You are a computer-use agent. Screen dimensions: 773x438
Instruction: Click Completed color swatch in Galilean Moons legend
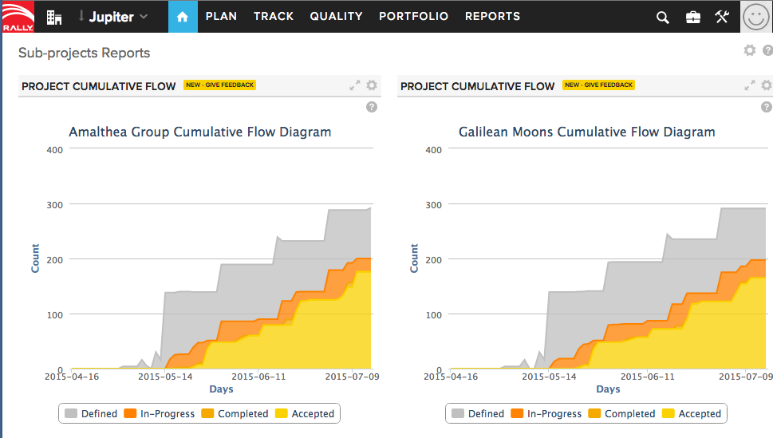tap(595, 413)
